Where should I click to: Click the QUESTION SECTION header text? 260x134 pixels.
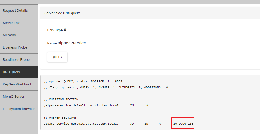(x=62, y=99)
